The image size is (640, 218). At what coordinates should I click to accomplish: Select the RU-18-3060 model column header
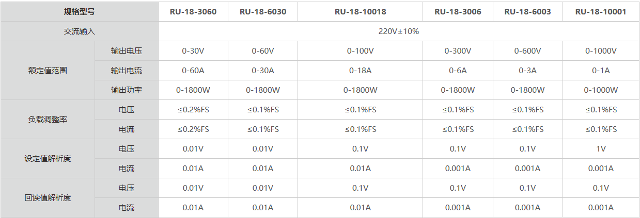pyautogui.click(x=193, y=11)
